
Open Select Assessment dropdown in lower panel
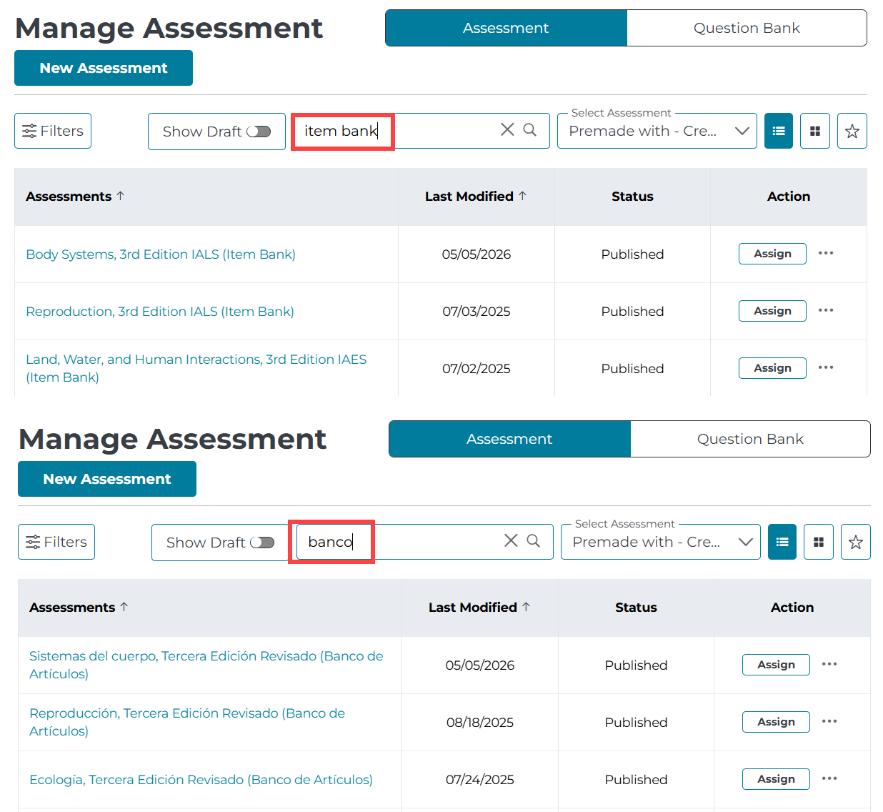(x=660, y=542)
